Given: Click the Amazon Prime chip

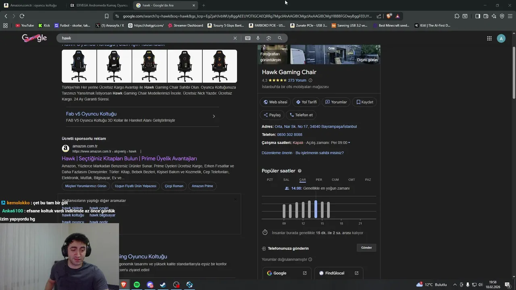Looking at the screenshot, I should [202, 186].
